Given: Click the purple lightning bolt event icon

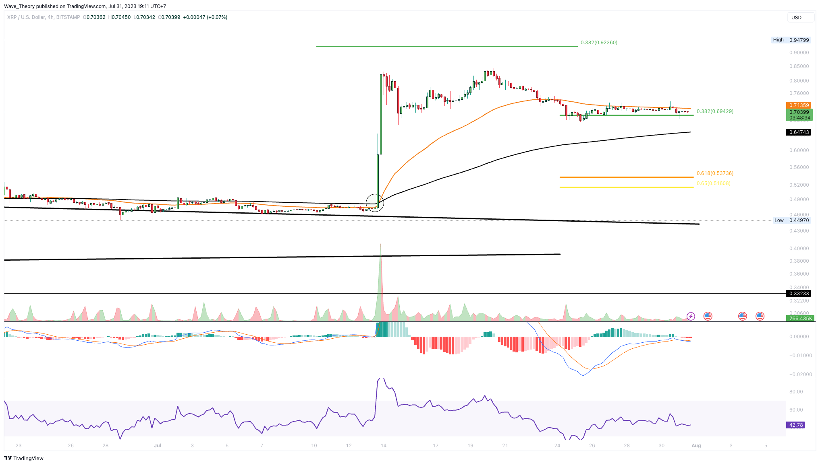Looking at the screenshot, I should pos(691,316).
